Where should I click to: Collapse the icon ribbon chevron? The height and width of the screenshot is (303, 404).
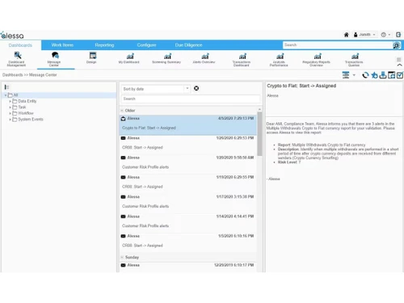tap(400, 65)
